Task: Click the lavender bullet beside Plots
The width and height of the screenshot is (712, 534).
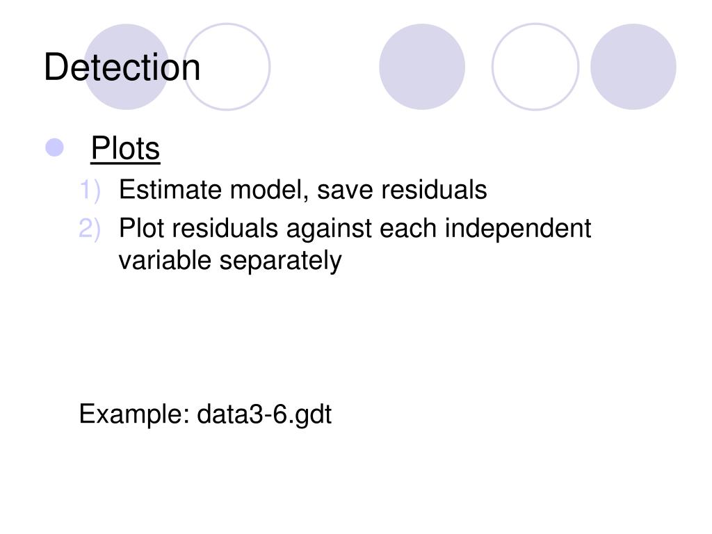Action: pos(54,147)
